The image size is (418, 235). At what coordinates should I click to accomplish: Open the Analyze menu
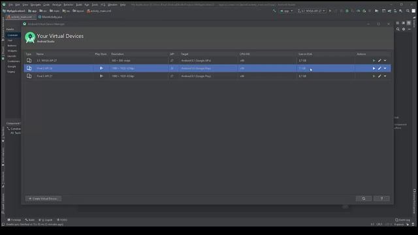coord(57,5)
